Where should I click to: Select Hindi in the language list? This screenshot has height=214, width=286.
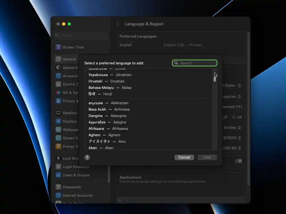coord(149,94)
